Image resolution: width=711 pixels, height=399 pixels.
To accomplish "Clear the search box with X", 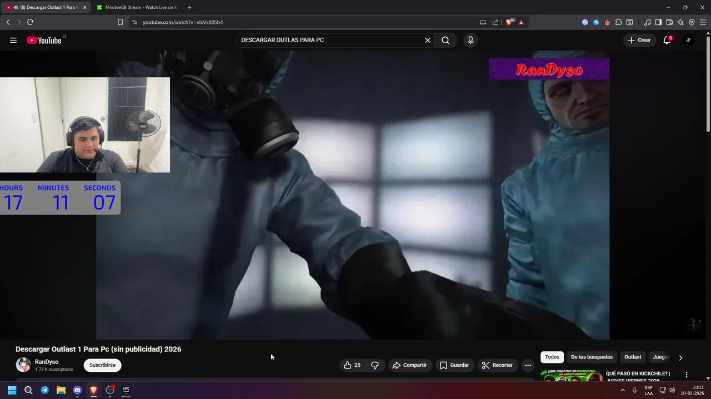I will (428, 40).
